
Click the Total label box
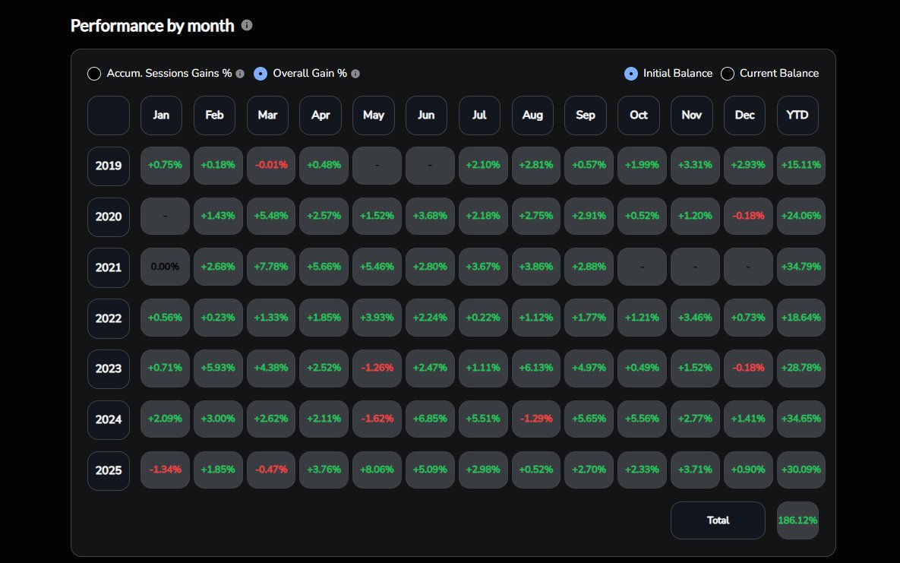tap(718, 520)
